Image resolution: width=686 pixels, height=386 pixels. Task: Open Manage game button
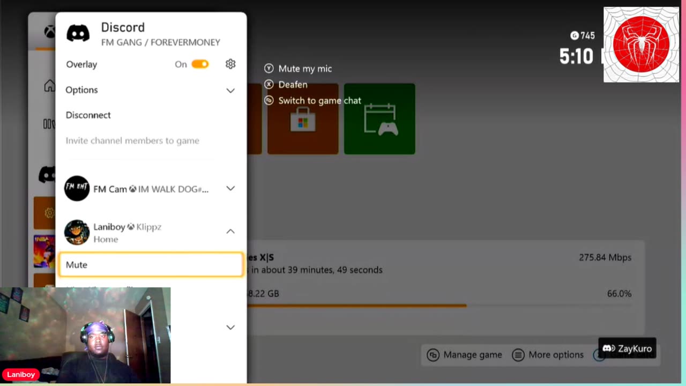[x=465, y=354]
